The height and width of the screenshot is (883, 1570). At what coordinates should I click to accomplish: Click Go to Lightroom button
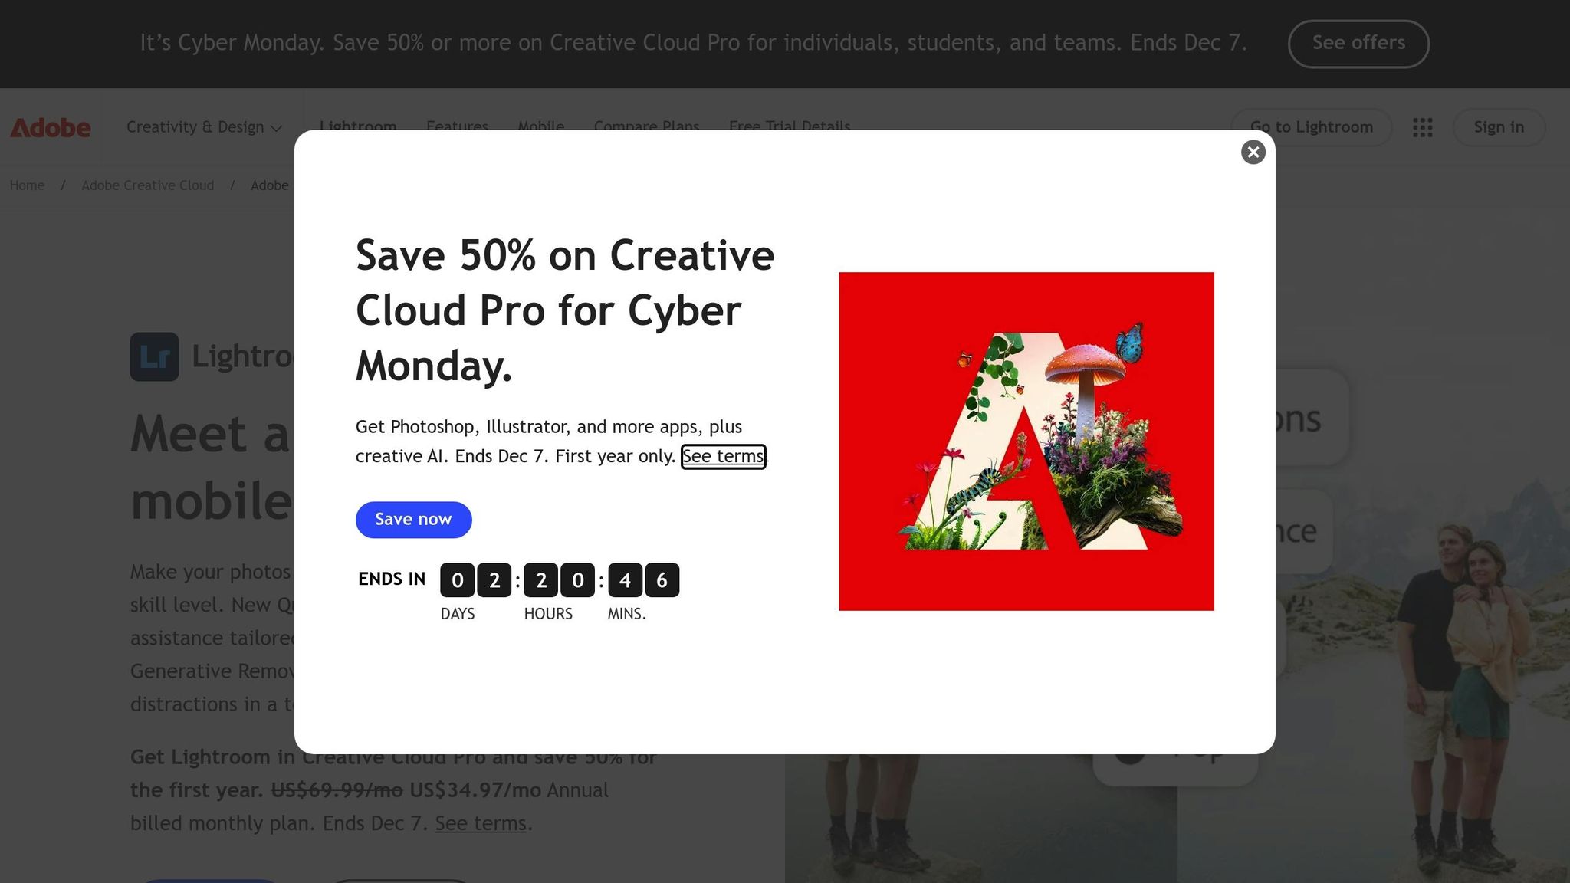[x=1312, y=127]
